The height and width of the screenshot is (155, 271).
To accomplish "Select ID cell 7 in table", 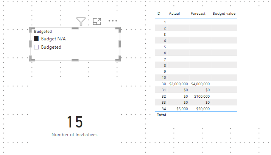I will click(x=165, y=59).
